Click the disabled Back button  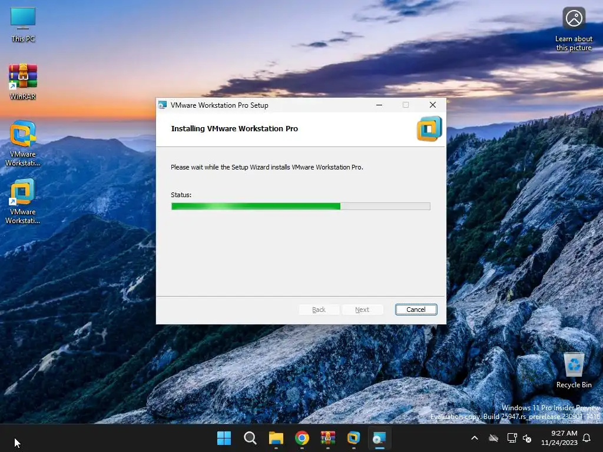[319, 310]
